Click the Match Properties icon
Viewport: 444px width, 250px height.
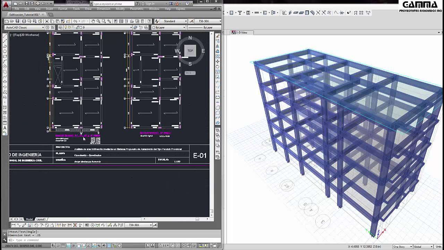(62, 21)
